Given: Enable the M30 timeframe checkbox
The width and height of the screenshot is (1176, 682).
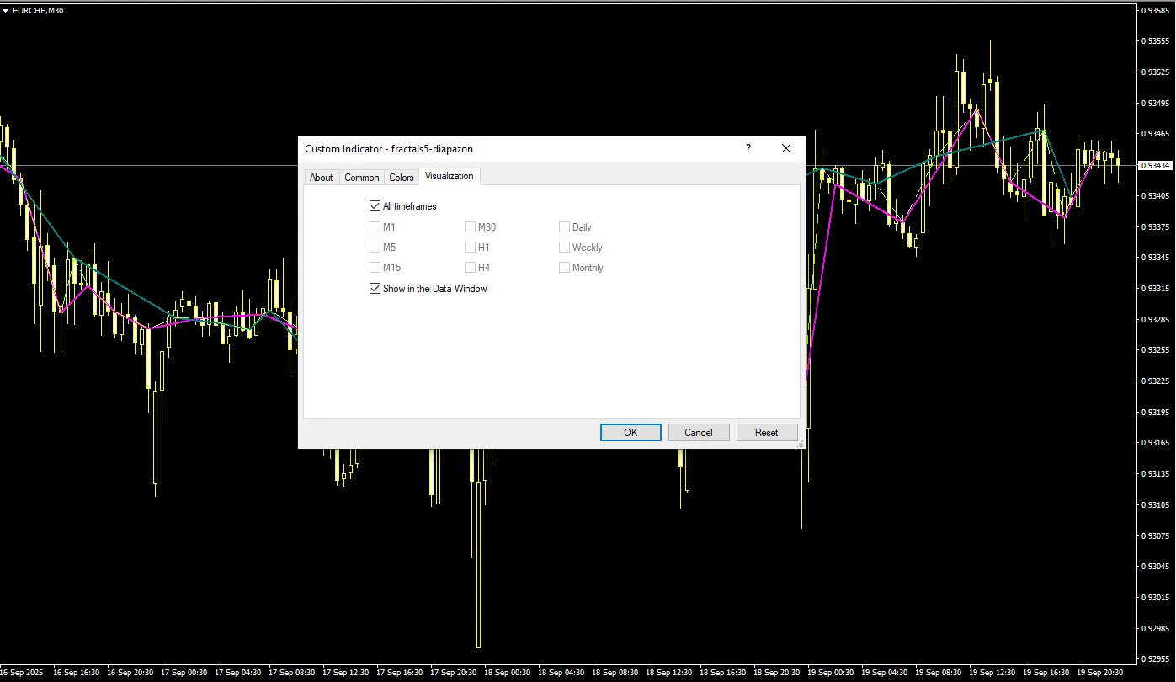Looking at the screenshot, I should 470,227.
